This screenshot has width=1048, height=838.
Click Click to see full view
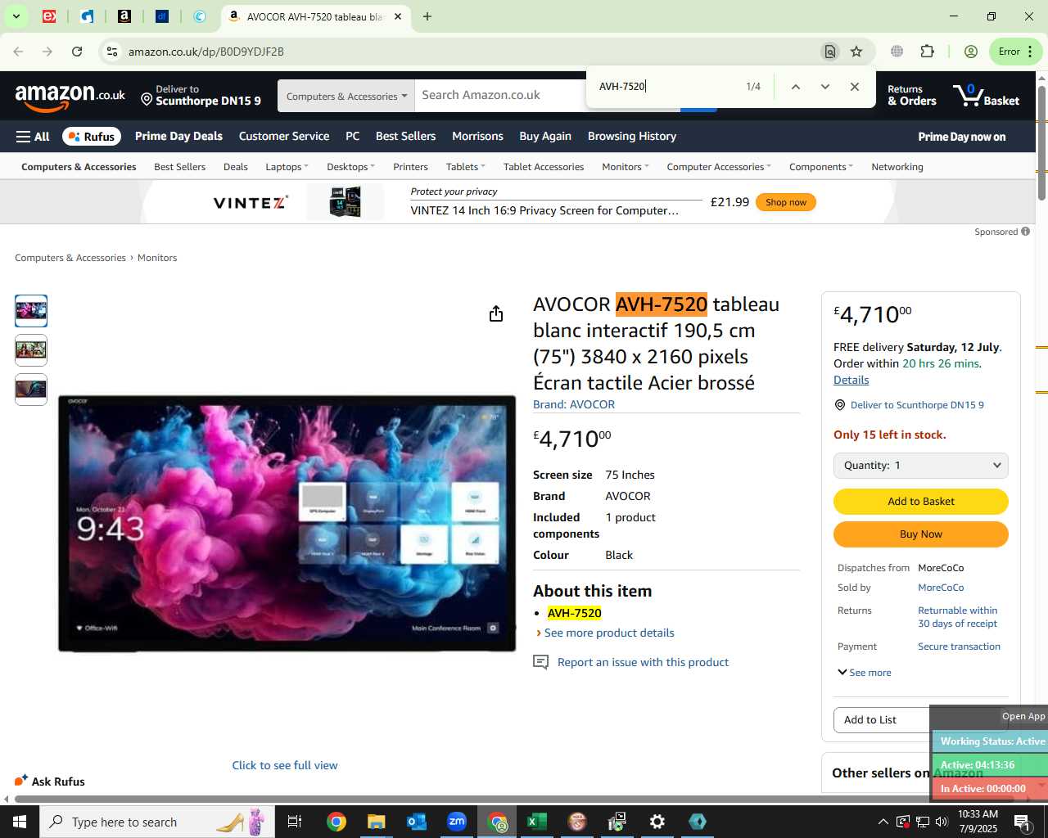[x=285, y=765]
